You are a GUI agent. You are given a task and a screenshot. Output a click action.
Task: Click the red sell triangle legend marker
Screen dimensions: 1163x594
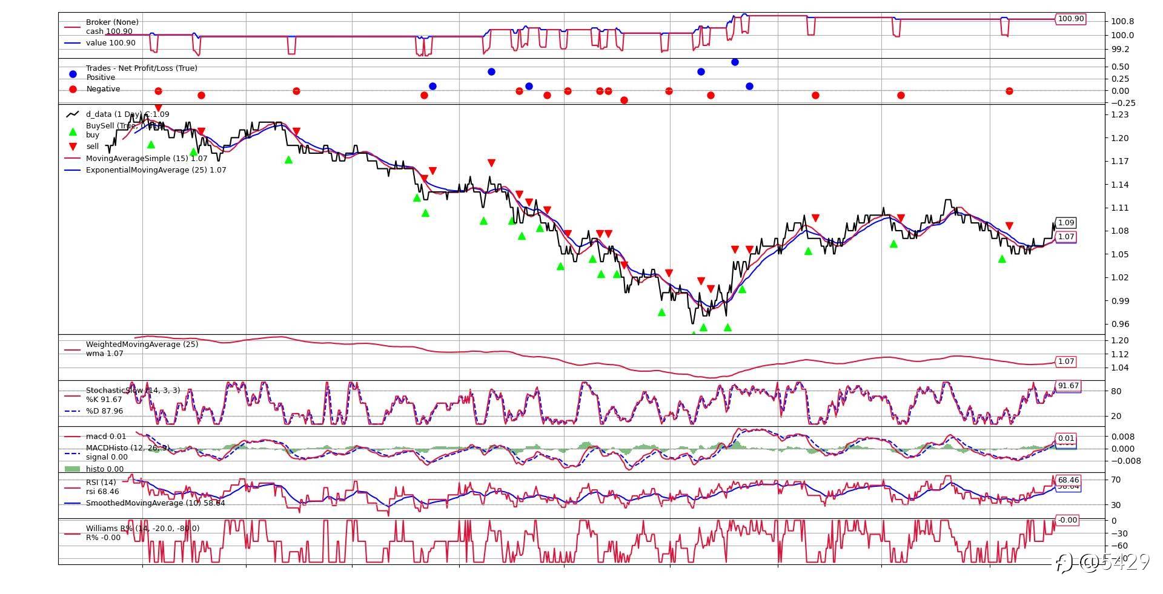(x=73, y=147)
